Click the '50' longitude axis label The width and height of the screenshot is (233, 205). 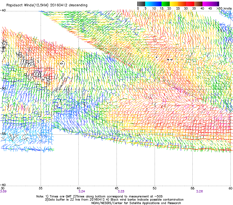point(155,188)
